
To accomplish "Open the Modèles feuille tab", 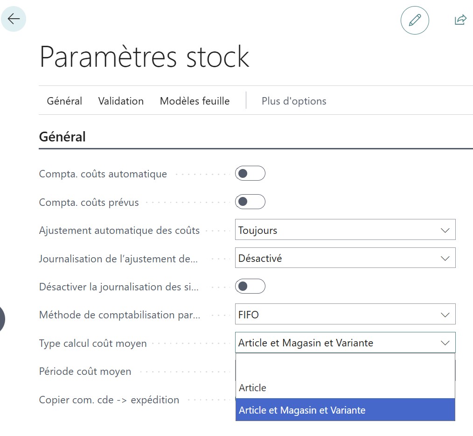I will 195,101.
